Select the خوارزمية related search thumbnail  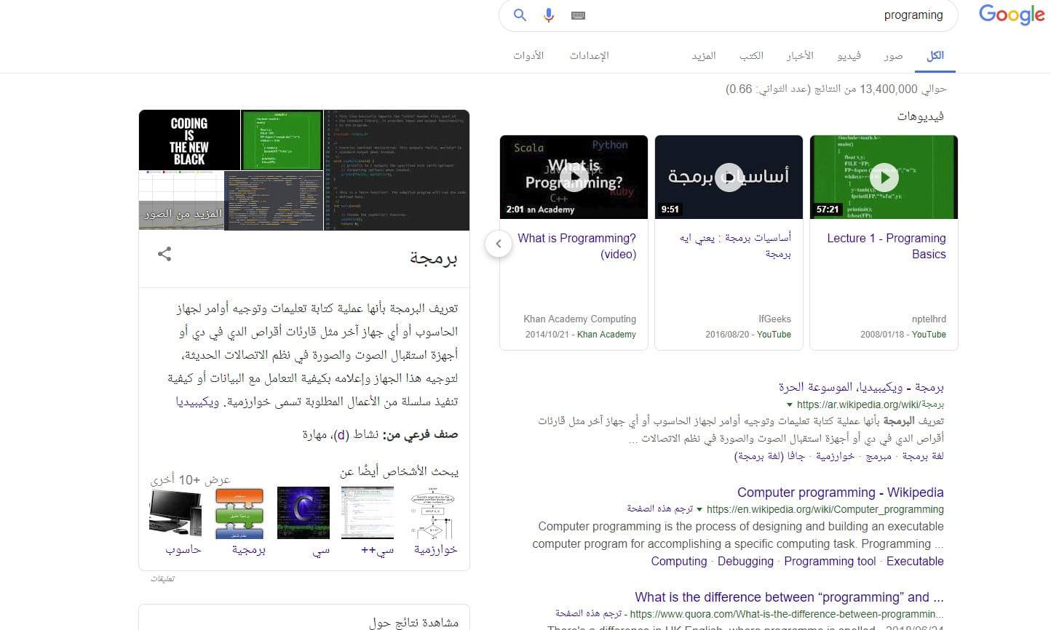(435, 514)
